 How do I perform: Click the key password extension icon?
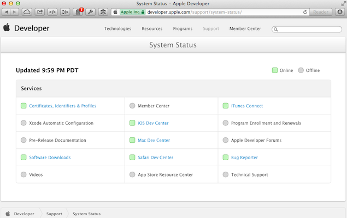coord(91,12)
